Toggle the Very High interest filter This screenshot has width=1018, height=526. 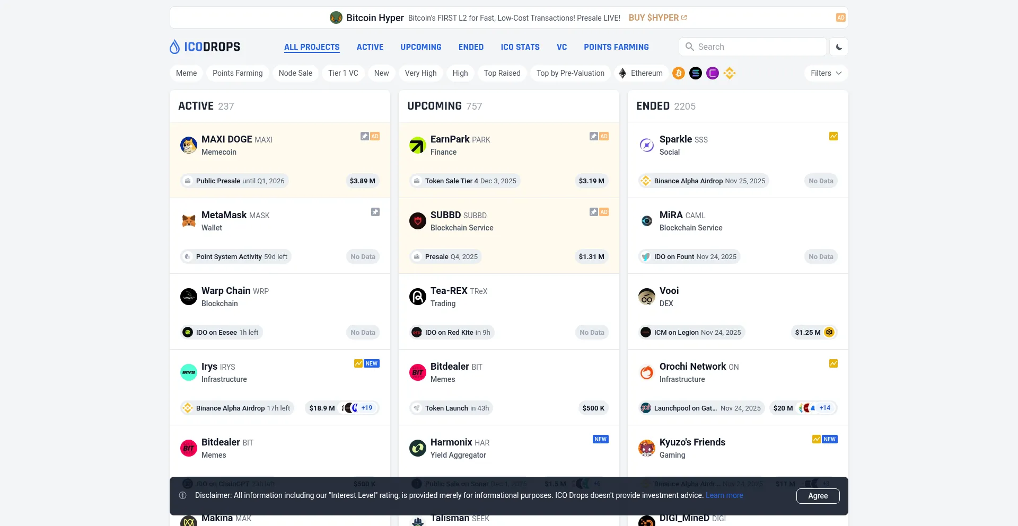tap(420, 73)
